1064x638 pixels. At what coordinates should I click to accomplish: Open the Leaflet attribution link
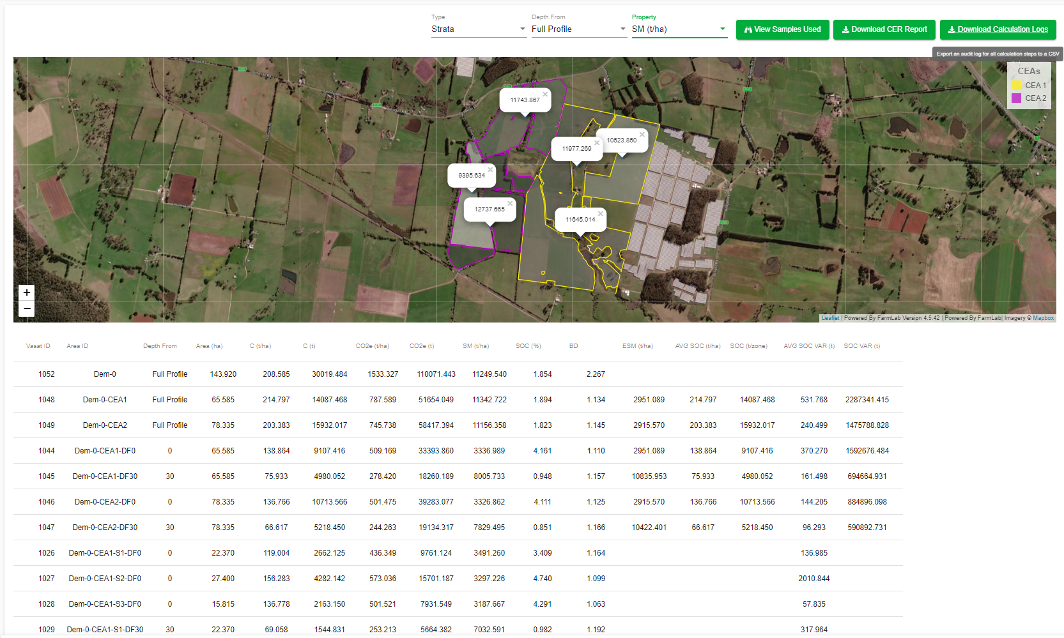pyautogui.click(x=830, y=318)
